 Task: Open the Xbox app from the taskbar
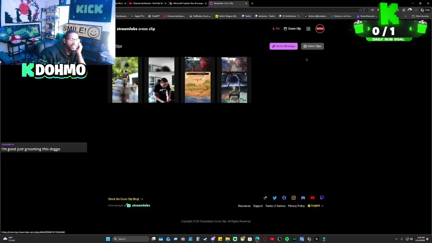pyautogui.click(x=242, y=239)
